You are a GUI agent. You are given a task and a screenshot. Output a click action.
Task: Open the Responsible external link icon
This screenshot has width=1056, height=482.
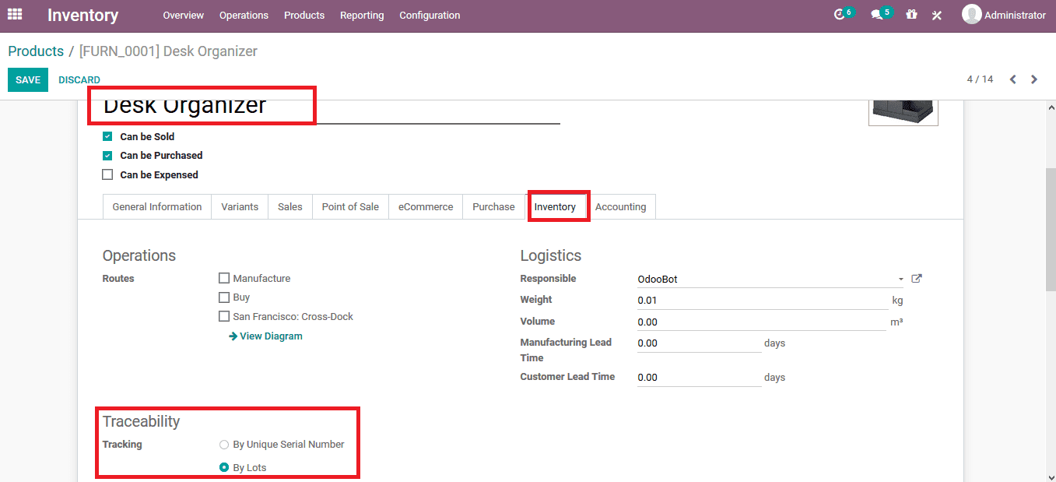(917, 279)
